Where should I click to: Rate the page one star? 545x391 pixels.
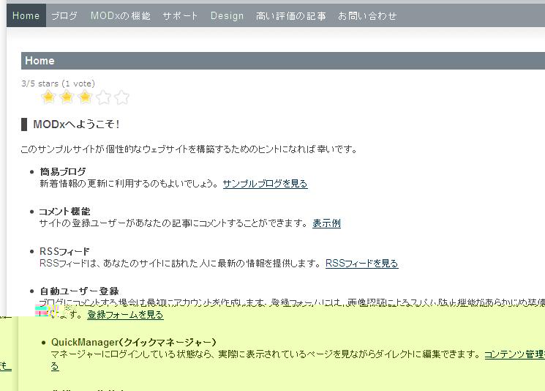pyautogui.click(x=49, y=97)
